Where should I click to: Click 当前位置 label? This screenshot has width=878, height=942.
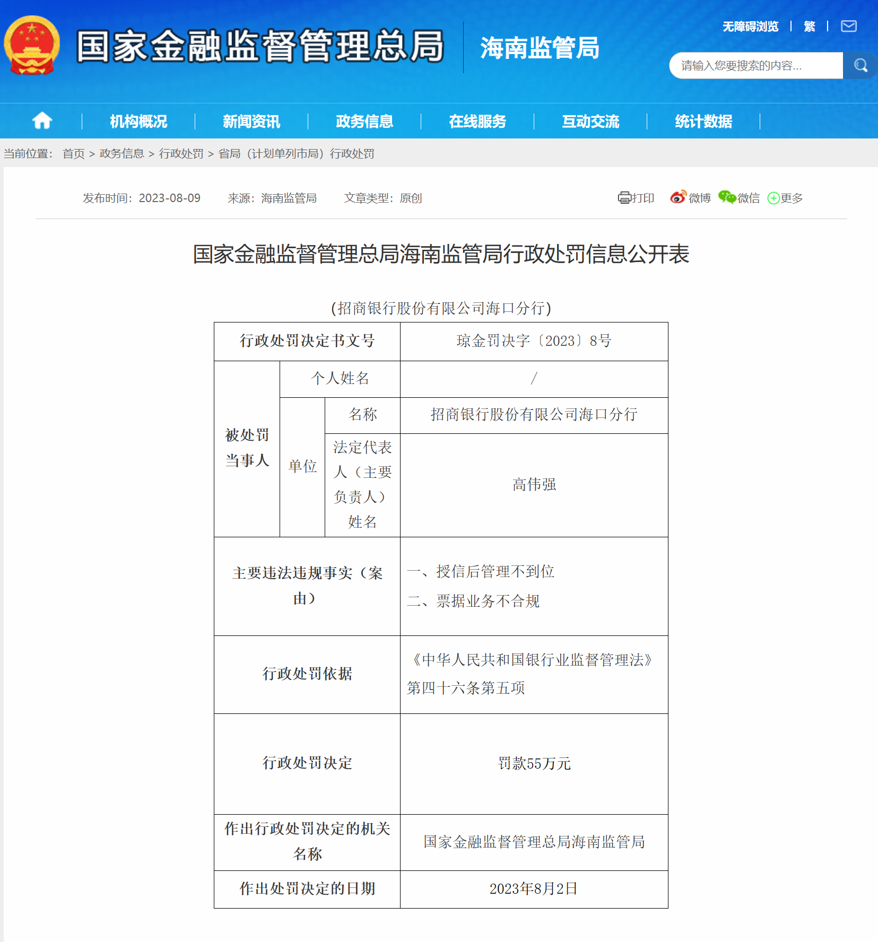point(28,154)
